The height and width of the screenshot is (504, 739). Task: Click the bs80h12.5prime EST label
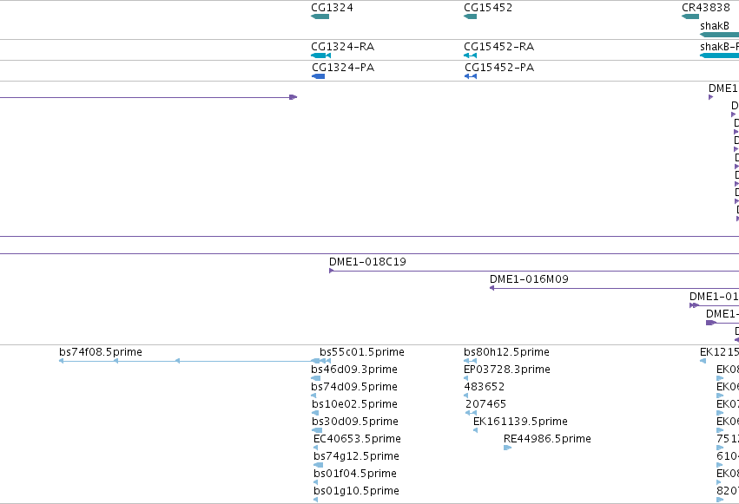click(x=506, y=352)
